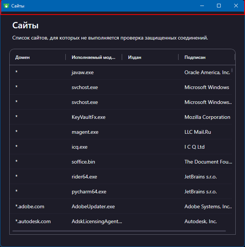Image resolution: width=245 pixels, height=247 pixels.
Task: Close the Сайты window
Action: (x=236, y=6)
